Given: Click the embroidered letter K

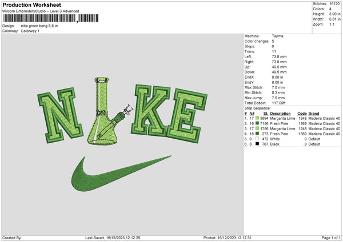Looking at the screenshot, I should 151,110.
